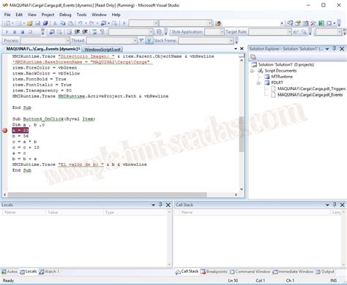This screenshot has height=285, width=347.
Task: Toggle auto-hide pin on Solution Explorer
Action: tap(335, 49)
